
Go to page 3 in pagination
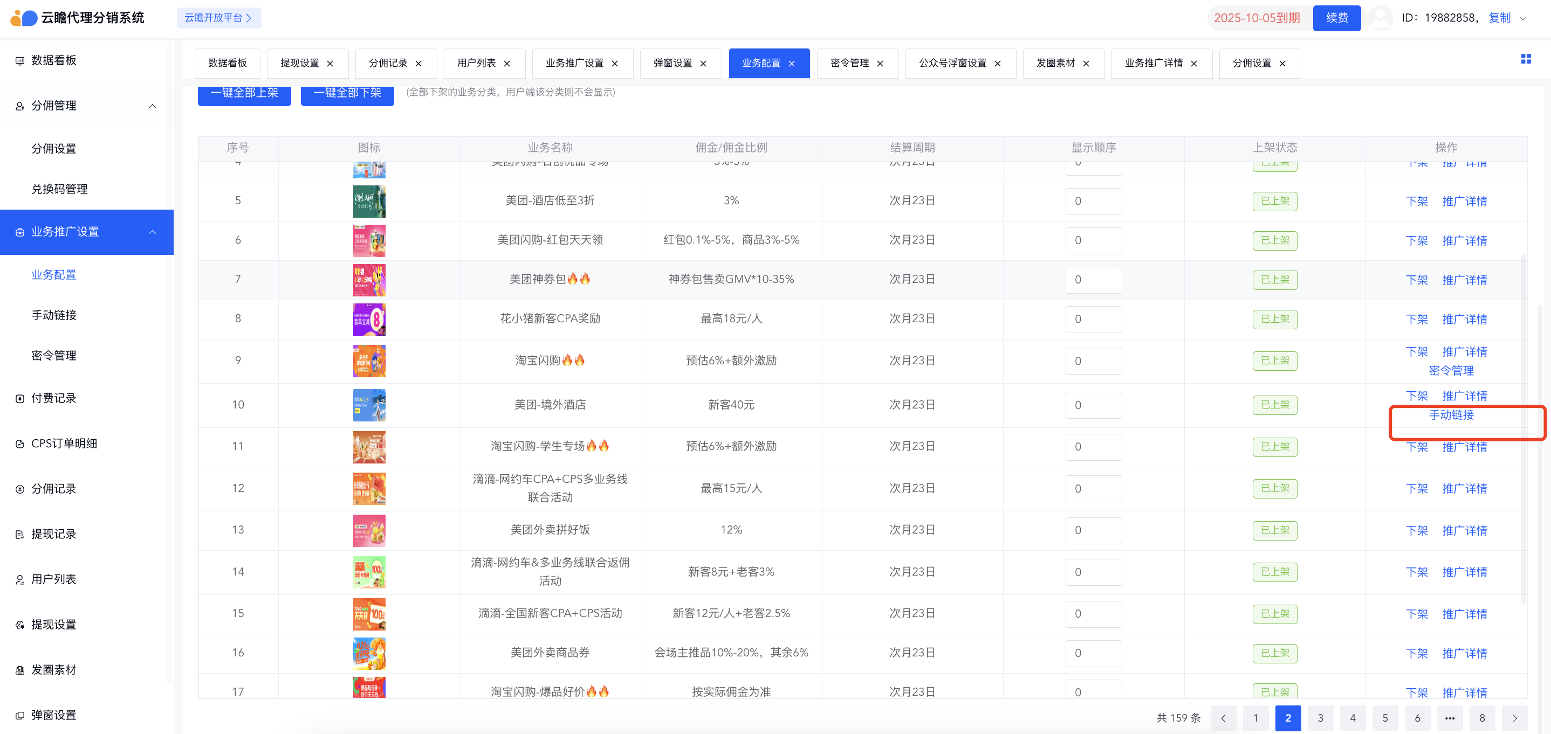pos(1320,718)
